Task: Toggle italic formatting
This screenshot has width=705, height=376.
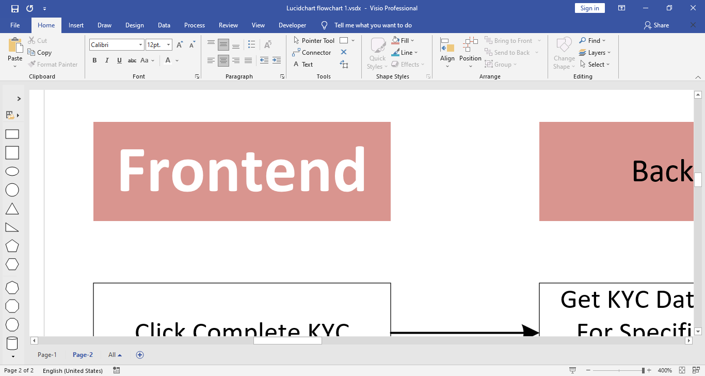Action: (x=107, y=60)
